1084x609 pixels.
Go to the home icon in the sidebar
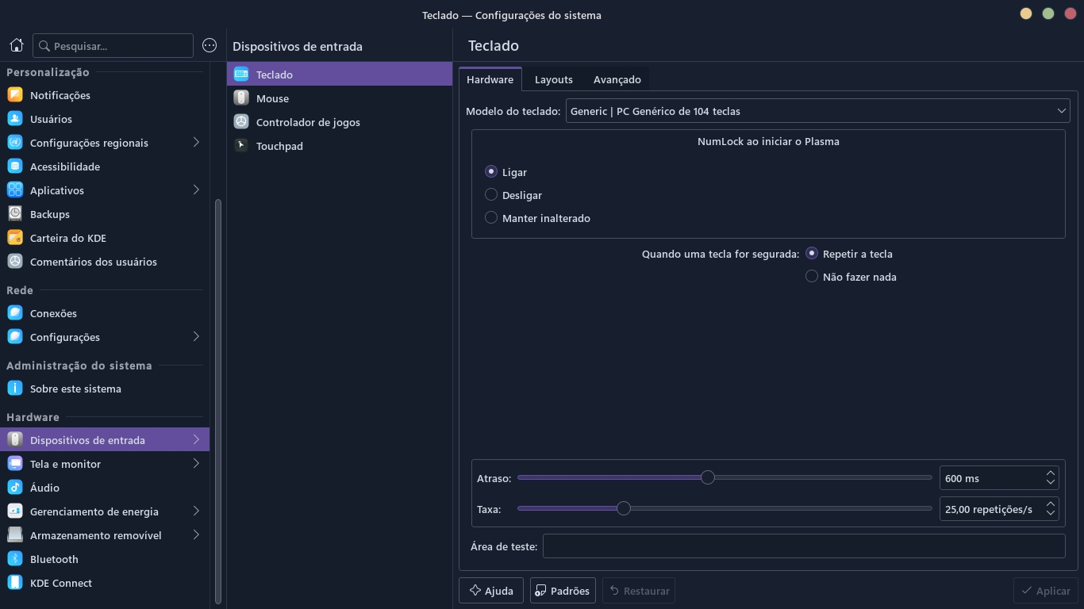click(x=16, y=46)
